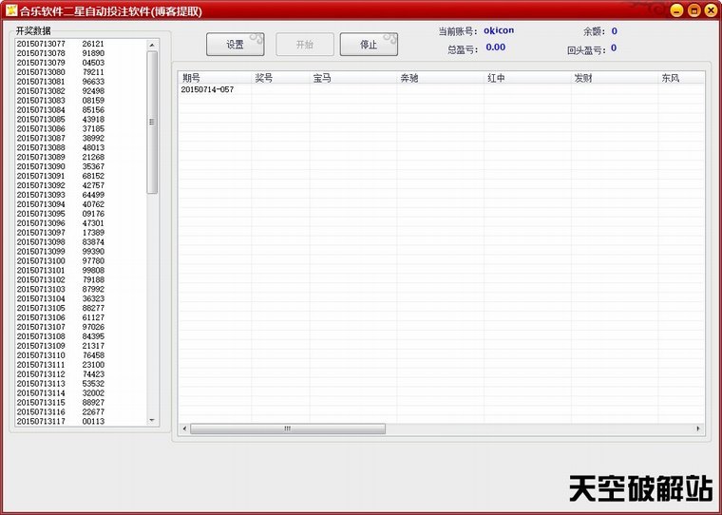Screen dimensions: 722x515
Task: Click the 开始 button
Action: pyautogui.click(x=304, y=45)
